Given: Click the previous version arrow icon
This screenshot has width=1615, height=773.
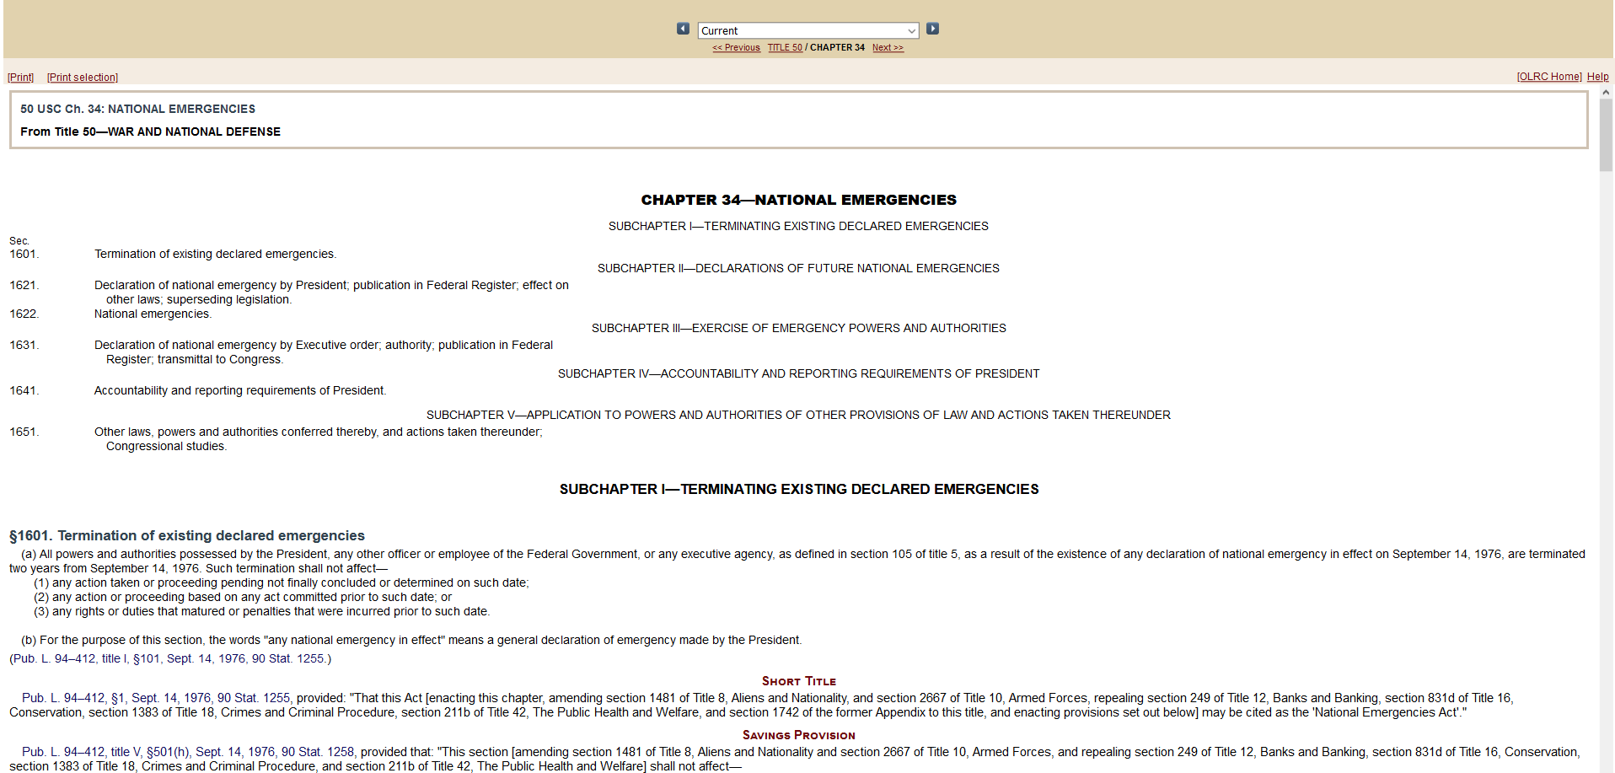Looking at the screenshot, I should pos(683,29).
